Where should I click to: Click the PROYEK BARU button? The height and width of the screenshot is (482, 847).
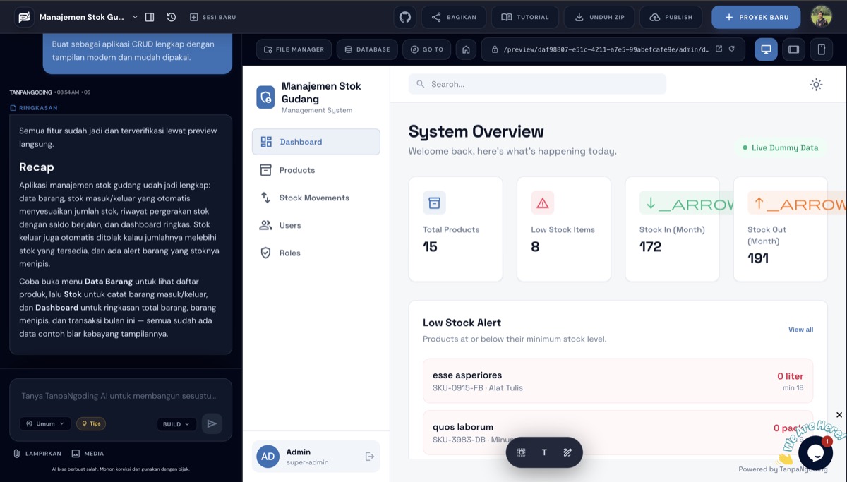tap(756, 17)
